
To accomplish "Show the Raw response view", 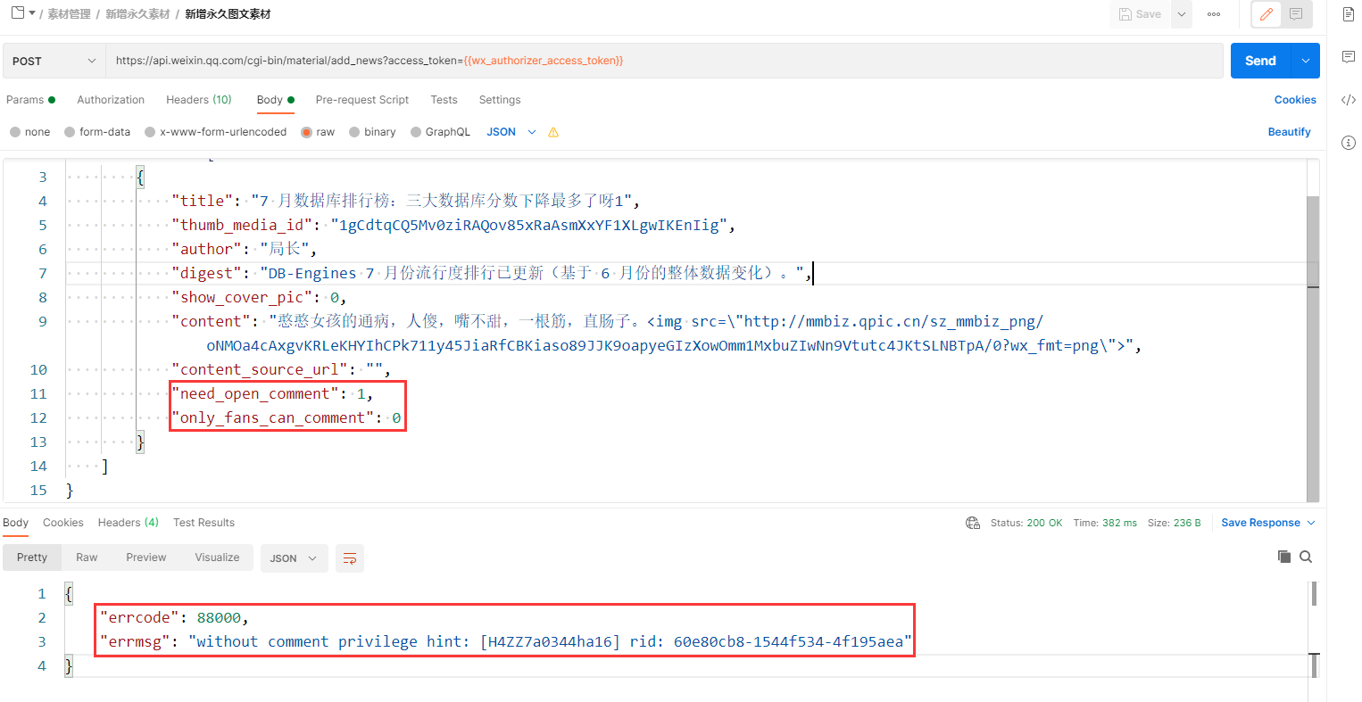I will coord(87,557).
